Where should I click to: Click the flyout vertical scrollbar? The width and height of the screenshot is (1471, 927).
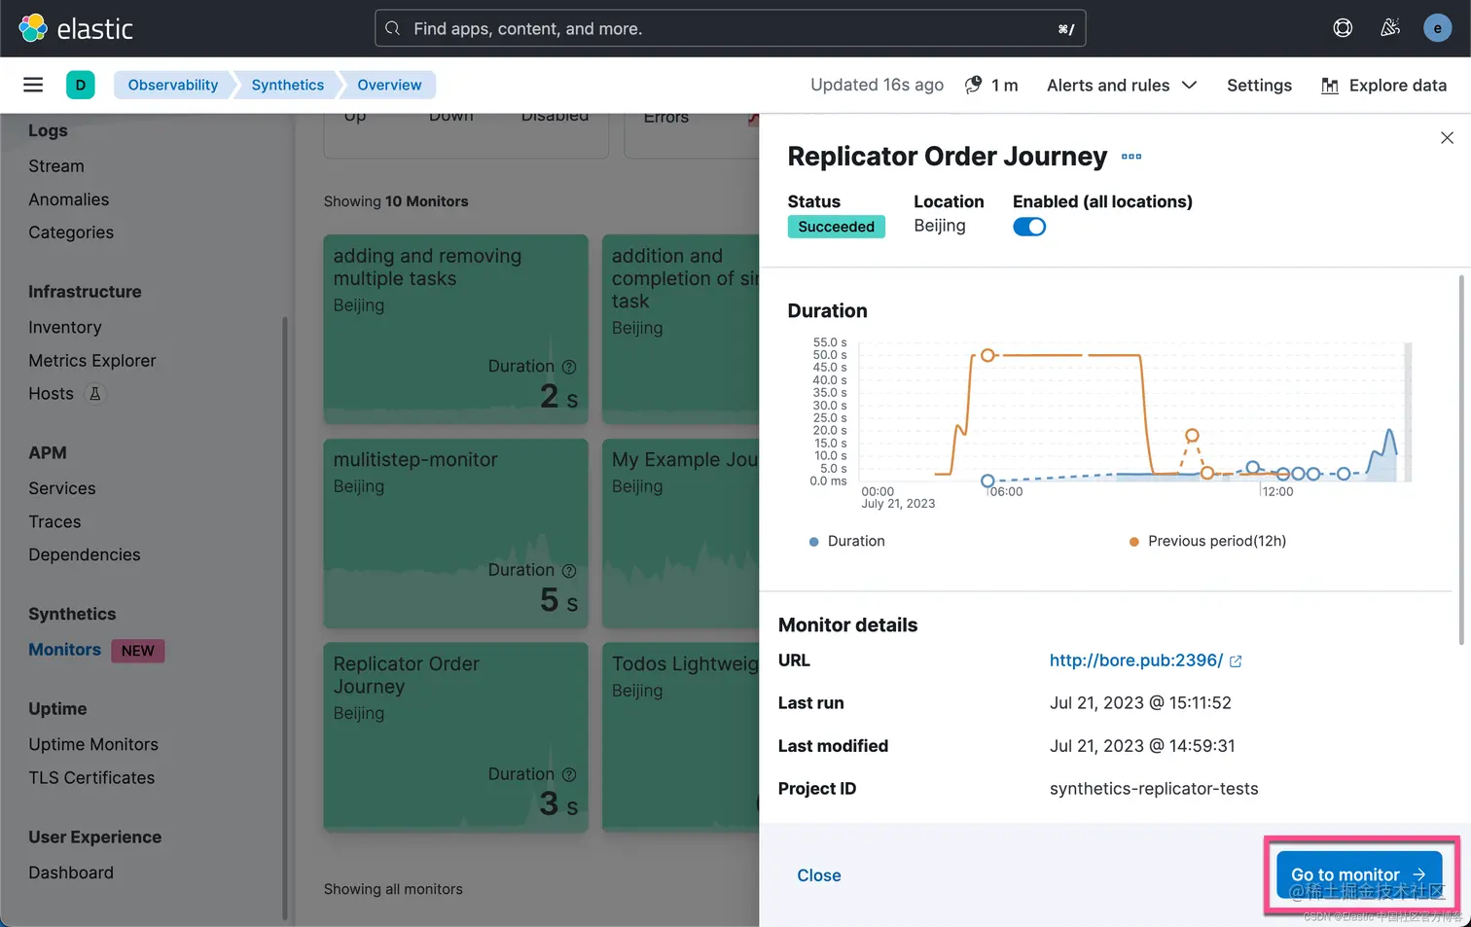pos(1460,459)
